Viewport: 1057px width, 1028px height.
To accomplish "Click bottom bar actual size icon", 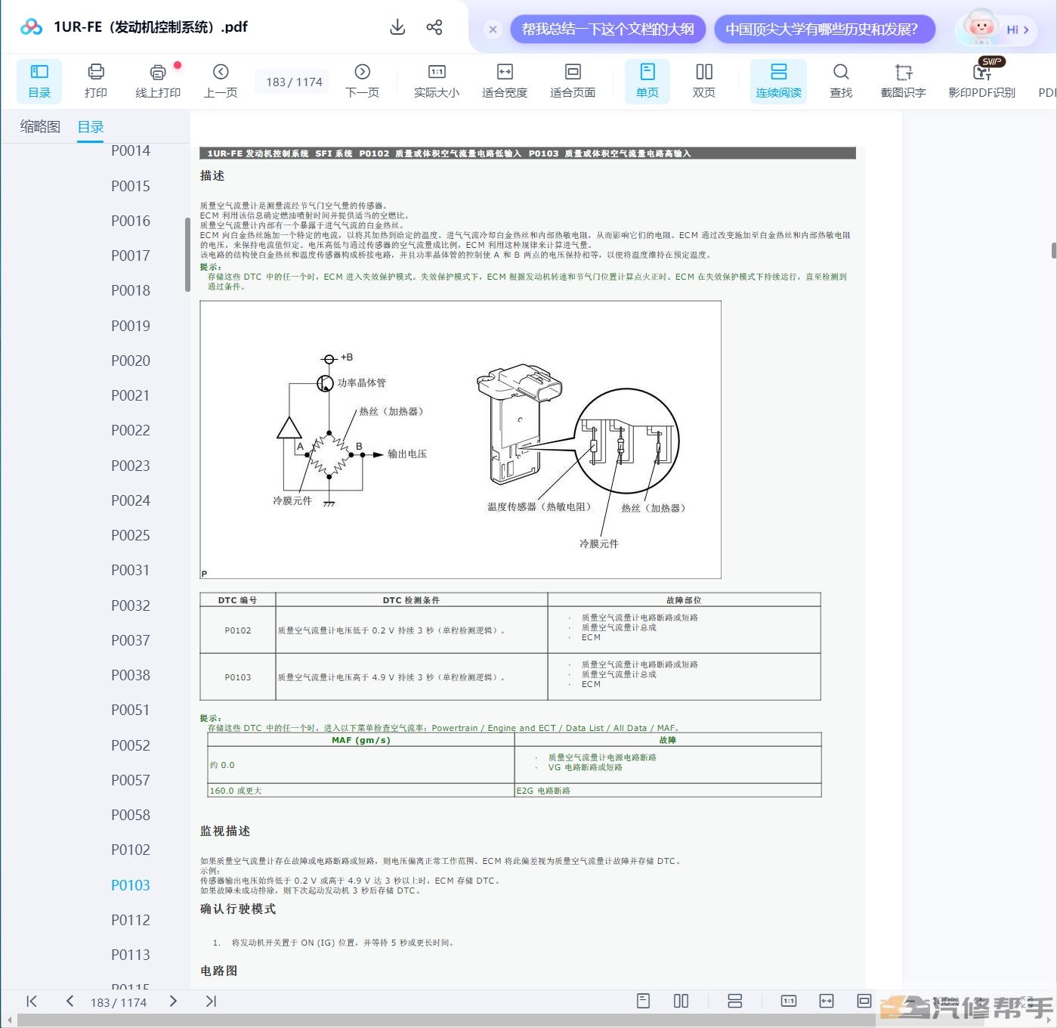I will point(789,1001).
